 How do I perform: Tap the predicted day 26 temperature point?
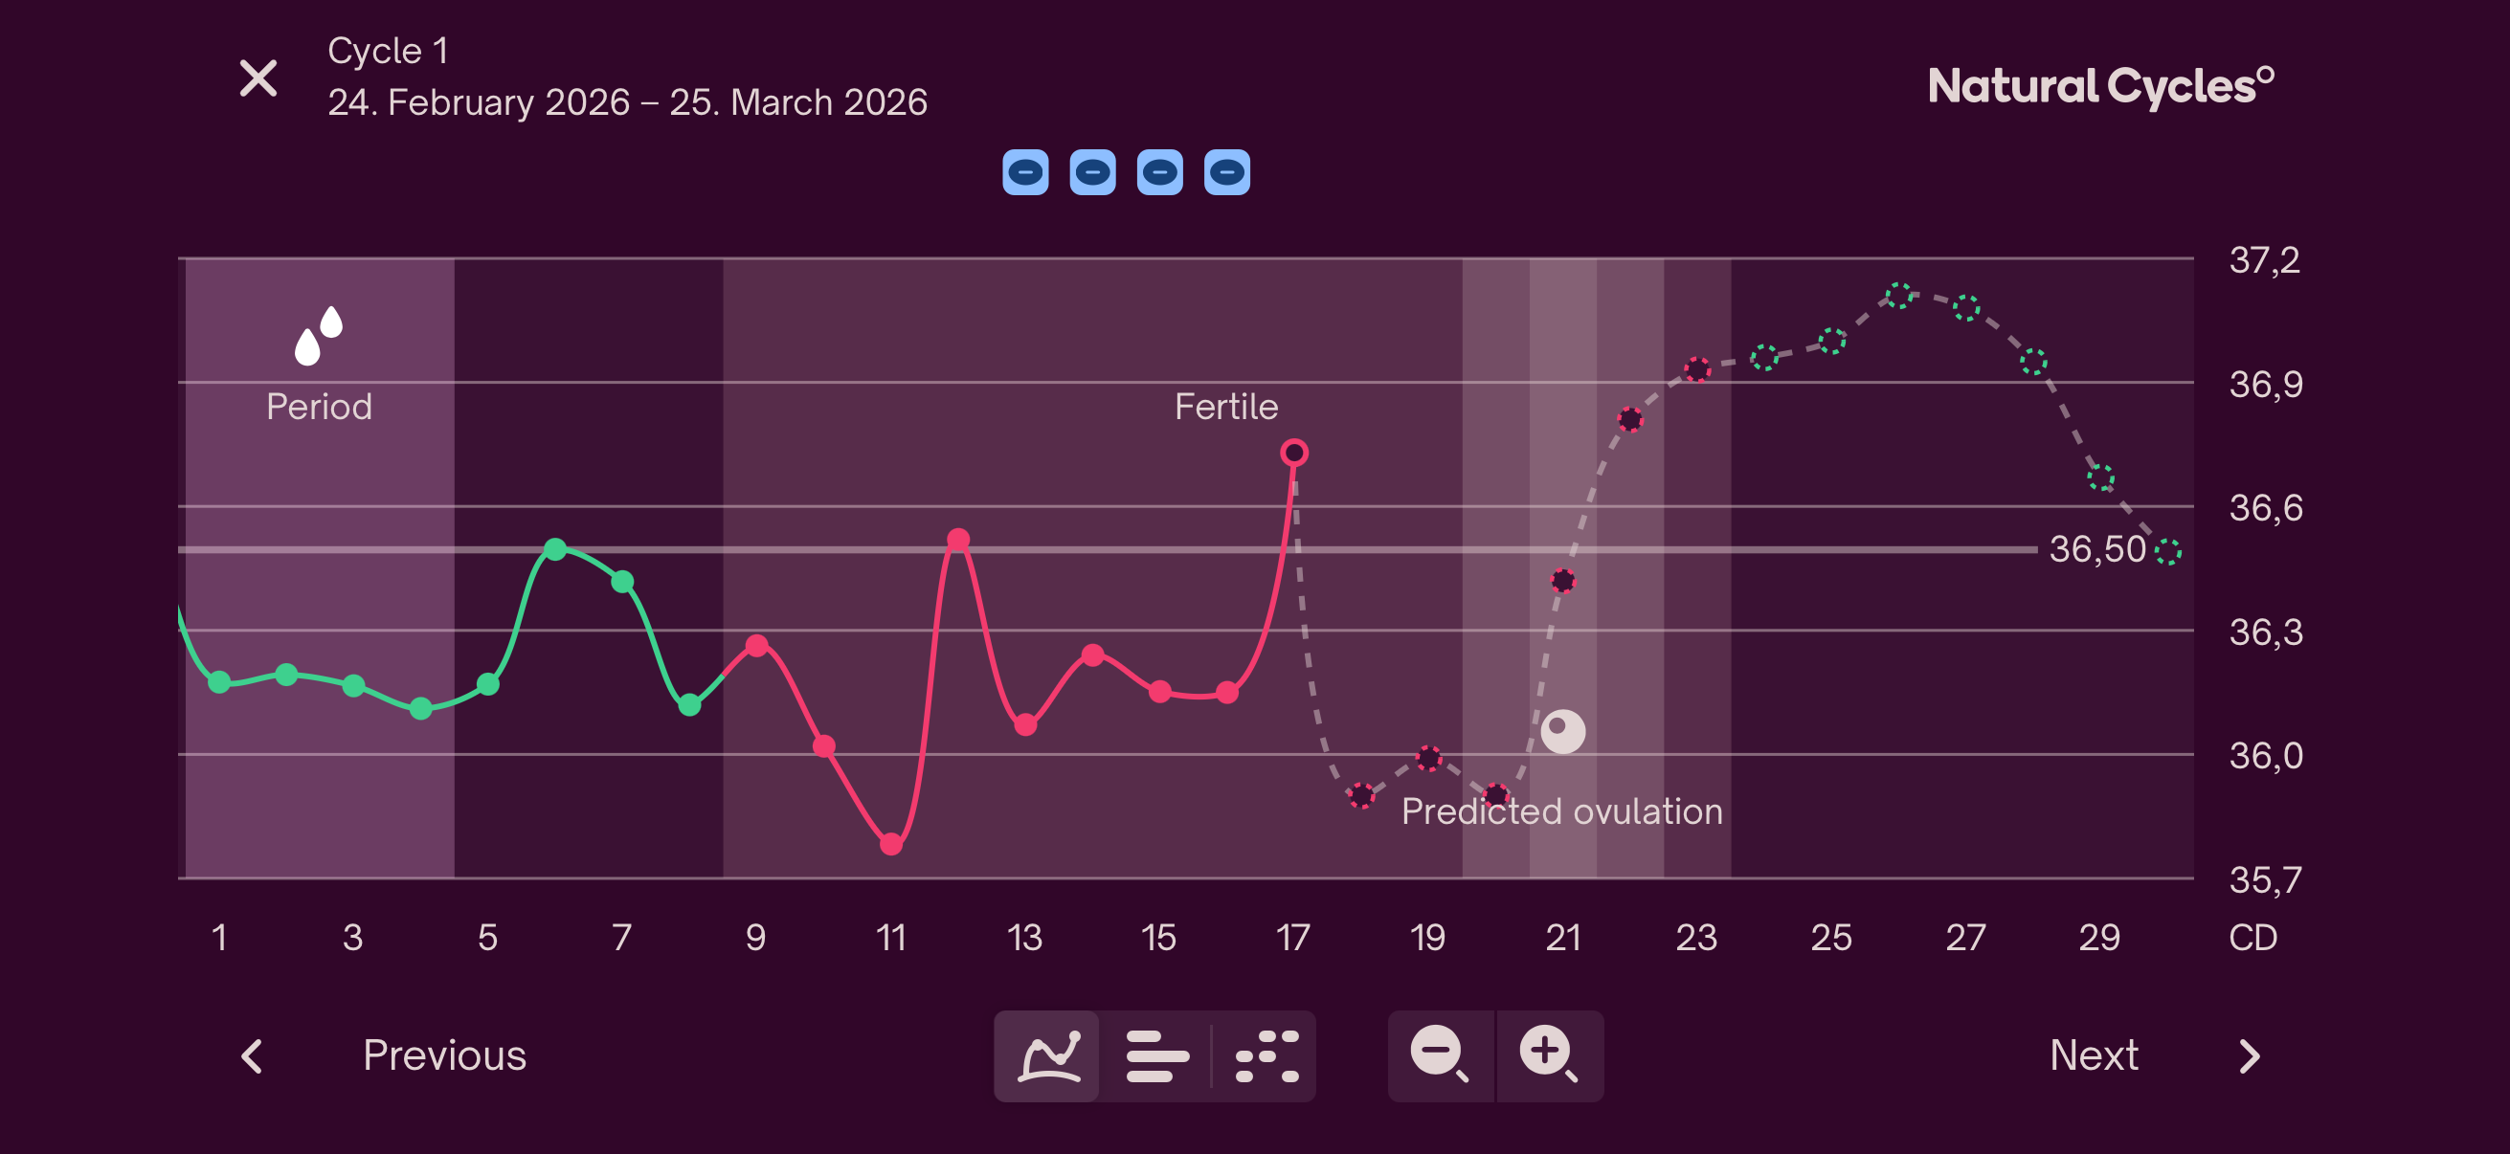1898,295
